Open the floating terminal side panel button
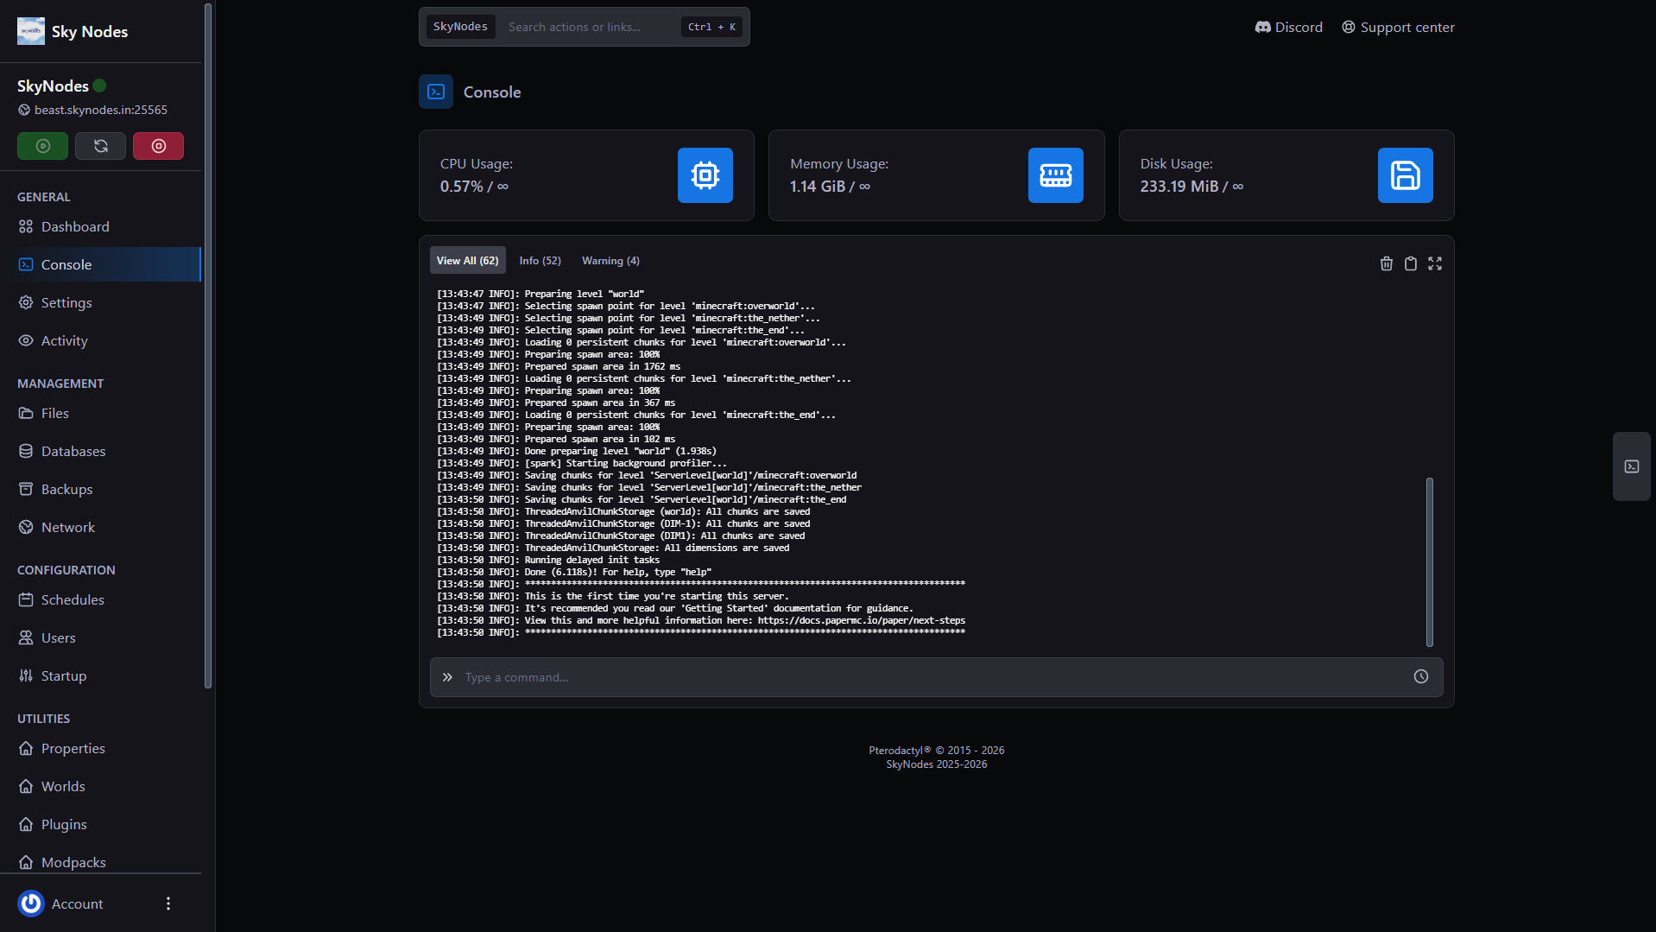 pos(1632,466)
